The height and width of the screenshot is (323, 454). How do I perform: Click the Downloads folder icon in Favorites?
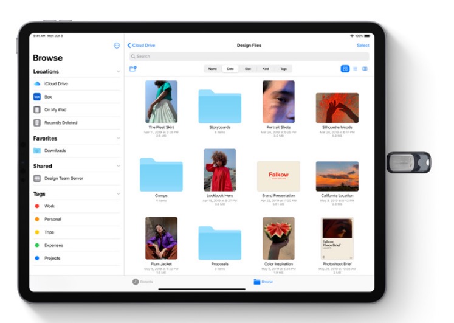tap(37, 151)
